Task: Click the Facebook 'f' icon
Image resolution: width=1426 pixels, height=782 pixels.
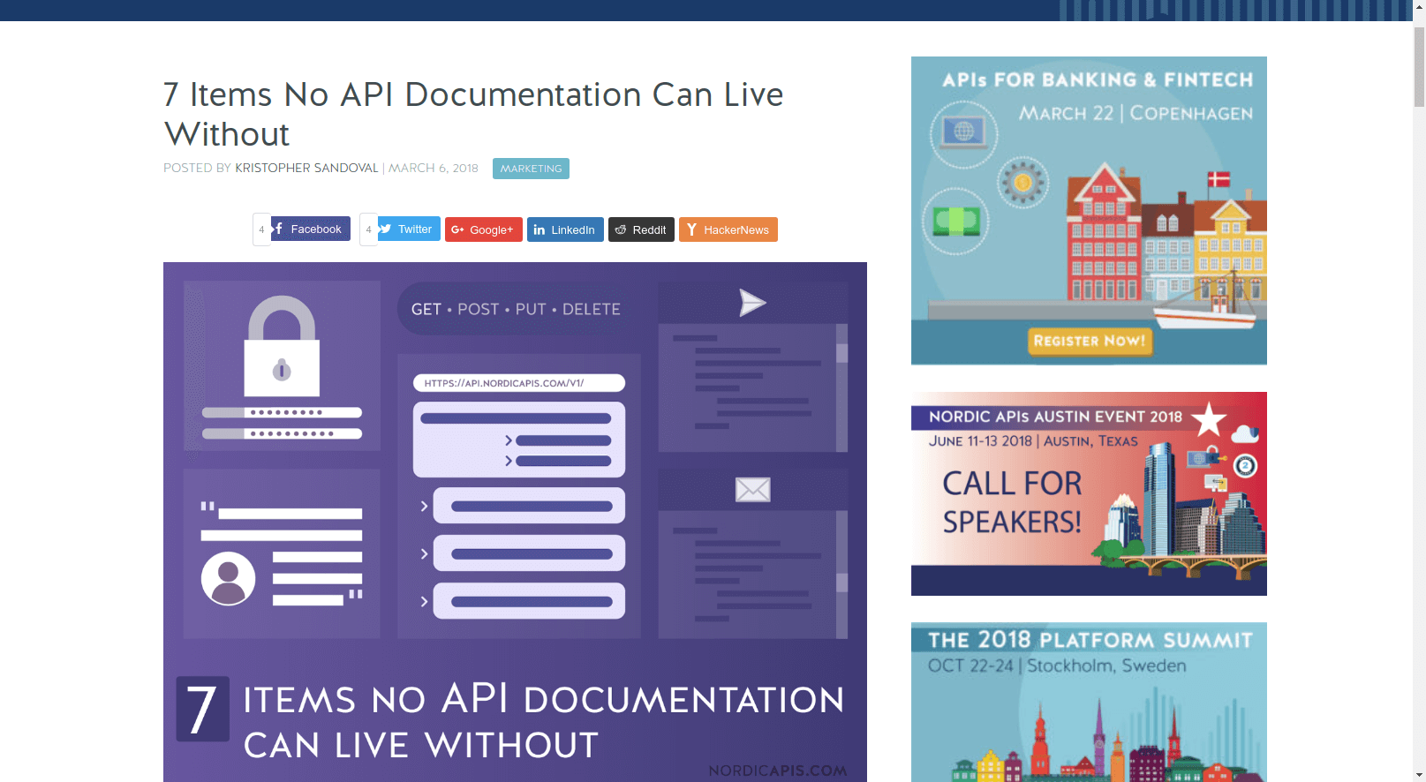Action: (279, 229)
